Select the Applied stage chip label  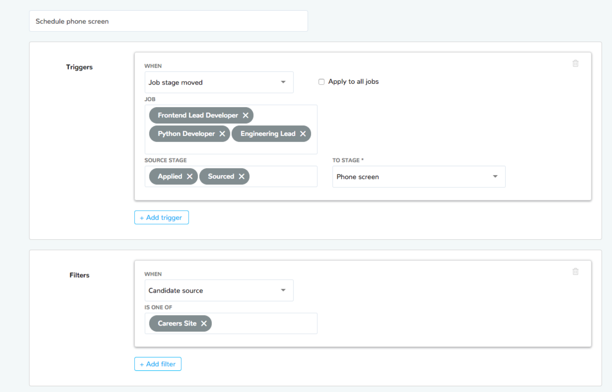170,177
